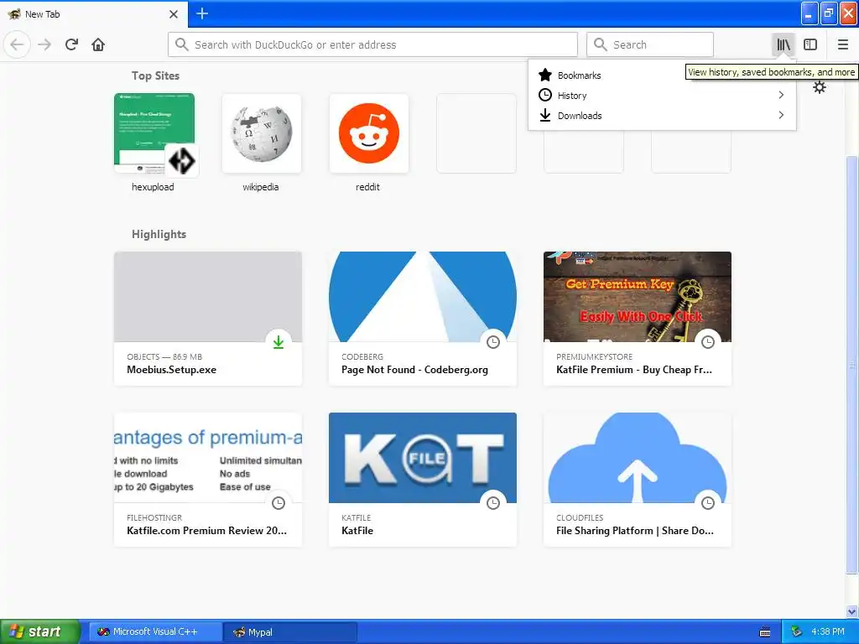The height and width of the screenshot is (644, 859).
Task: Open Downloads menu entry
Action: [662, 116]
